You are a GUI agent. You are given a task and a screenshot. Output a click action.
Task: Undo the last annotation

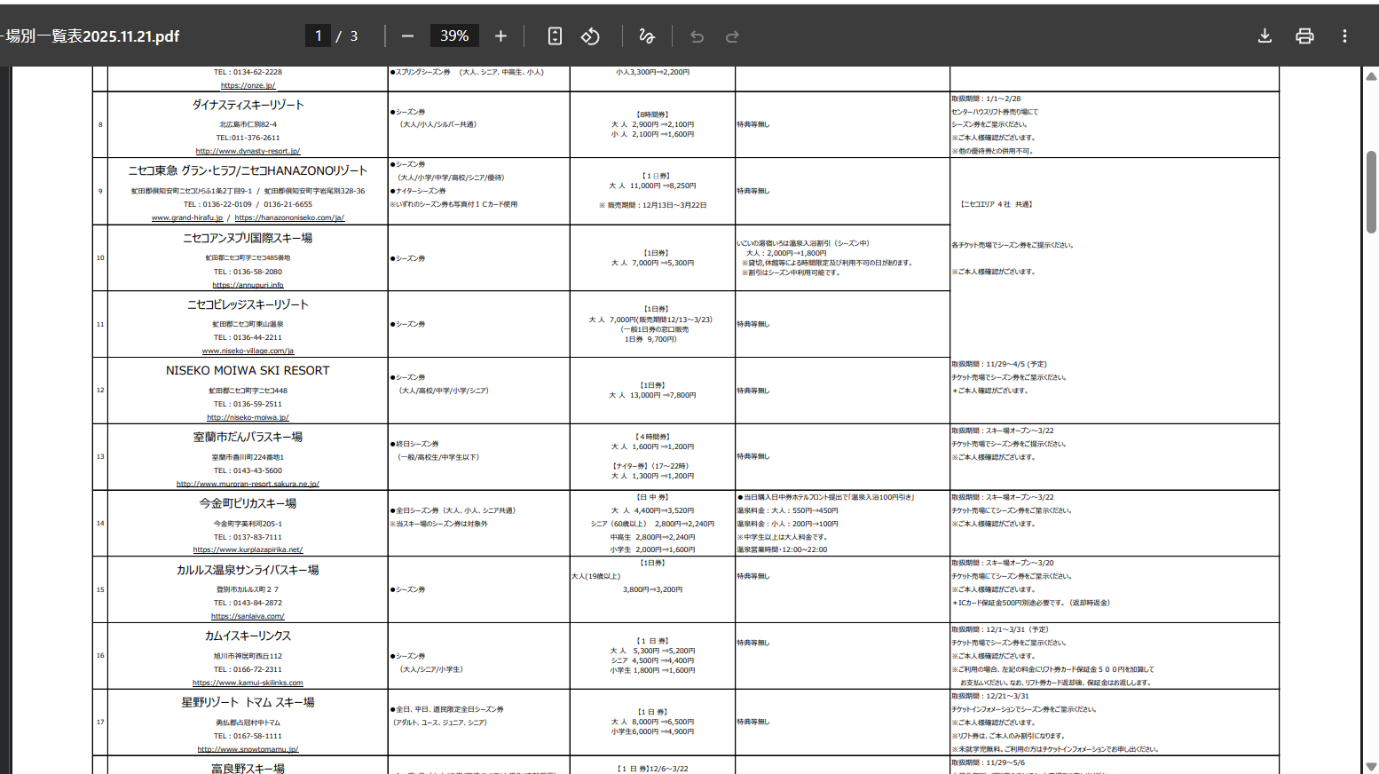point(697,36)
